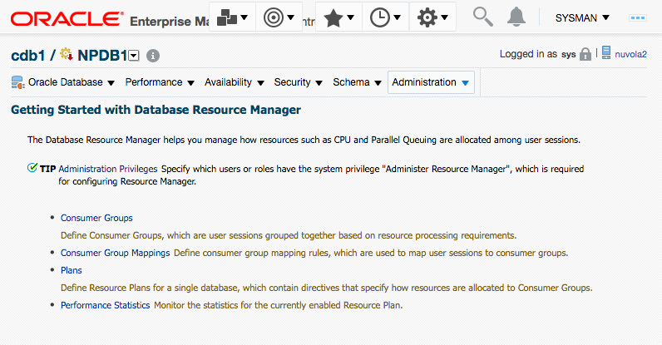
Task: Click the lock icon beside sys
Action: point(585,54)
